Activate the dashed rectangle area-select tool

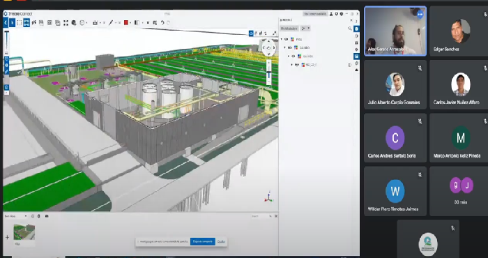pos(20,22)
